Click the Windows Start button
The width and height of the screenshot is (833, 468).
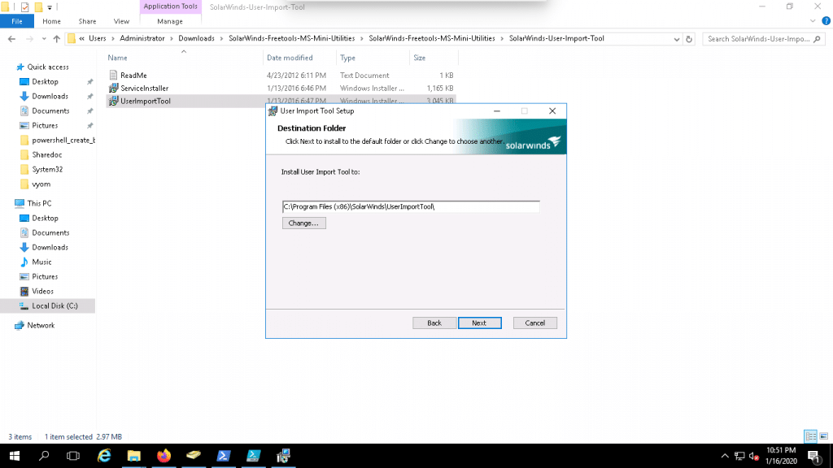[15, 456]
